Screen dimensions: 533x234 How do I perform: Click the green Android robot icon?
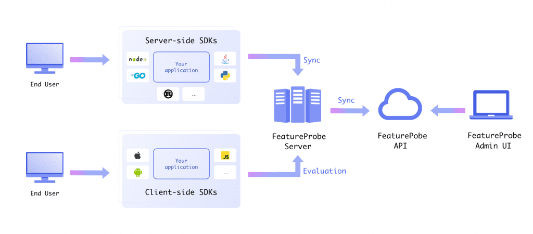(x=137, y=172)
